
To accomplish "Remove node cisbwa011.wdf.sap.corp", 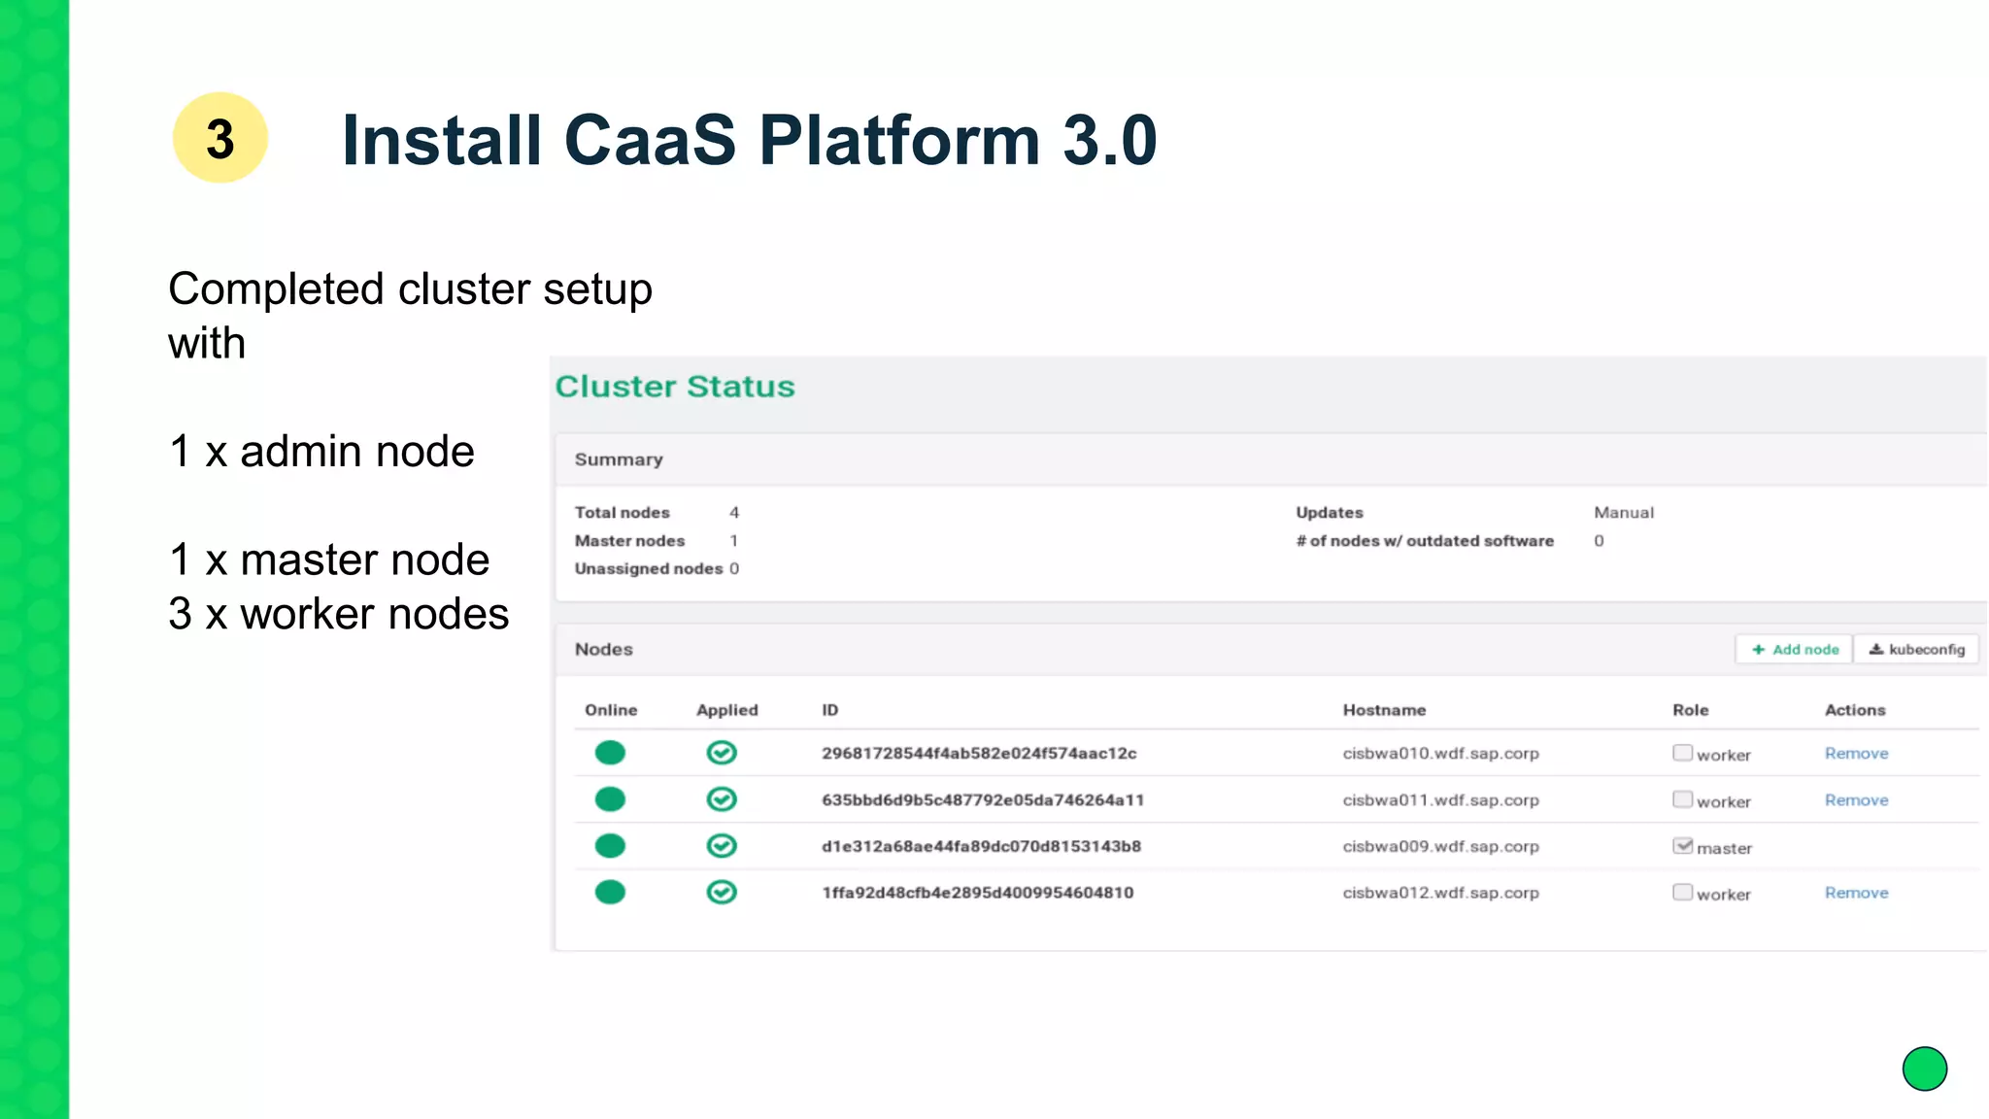I will 1856,799.
